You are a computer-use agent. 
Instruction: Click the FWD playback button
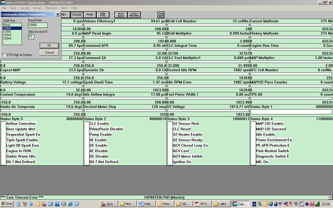point(90,14)
